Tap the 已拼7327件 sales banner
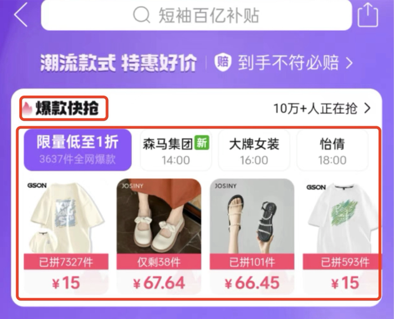 66,262
